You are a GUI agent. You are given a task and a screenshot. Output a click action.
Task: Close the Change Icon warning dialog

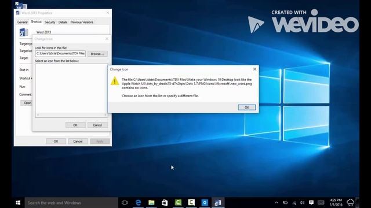click(254, 69)
